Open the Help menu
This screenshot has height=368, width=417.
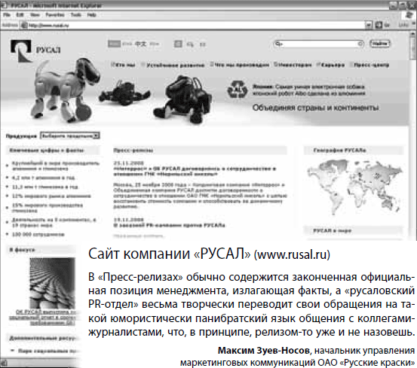91,15
